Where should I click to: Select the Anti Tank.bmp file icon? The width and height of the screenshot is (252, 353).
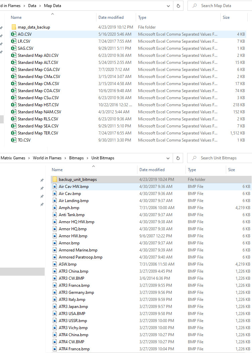(x=55, y=215)
